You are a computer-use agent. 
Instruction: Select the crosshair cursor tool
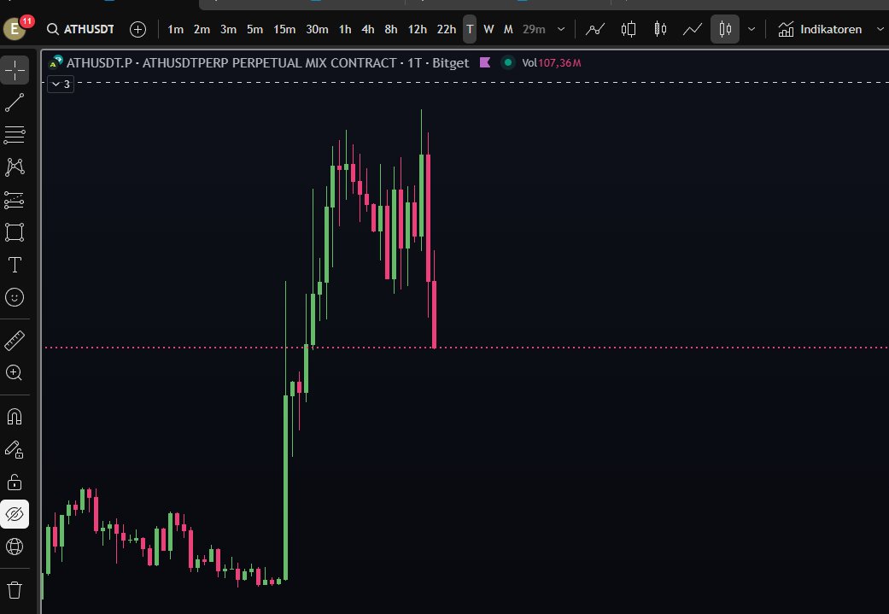(x=15, y=70)
